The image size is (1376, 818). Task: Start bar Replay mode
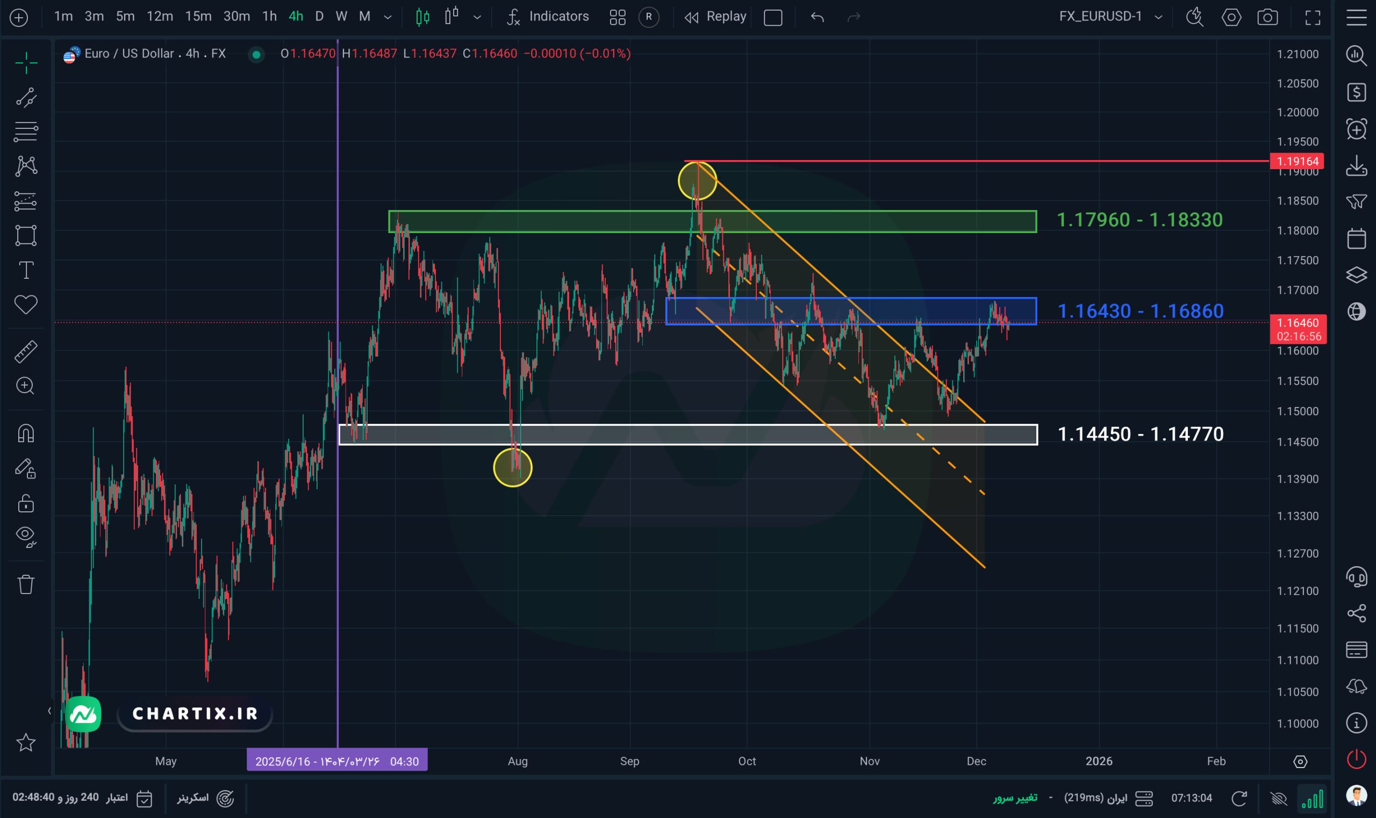(x=715, y=17)
